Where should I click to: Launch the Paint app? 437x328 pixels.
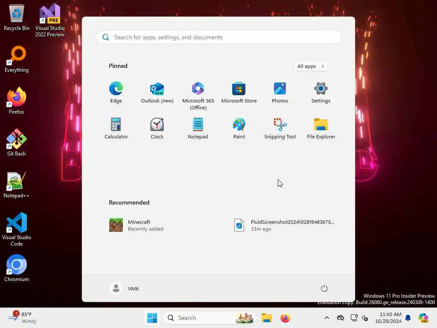click(x=239, y=128)
